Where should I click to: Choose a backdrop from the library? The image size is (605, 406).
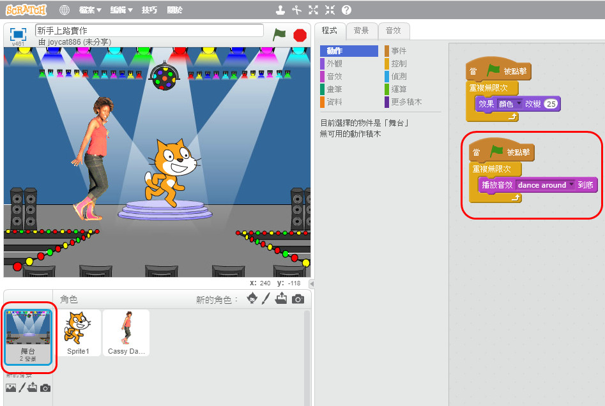(11, 387)
